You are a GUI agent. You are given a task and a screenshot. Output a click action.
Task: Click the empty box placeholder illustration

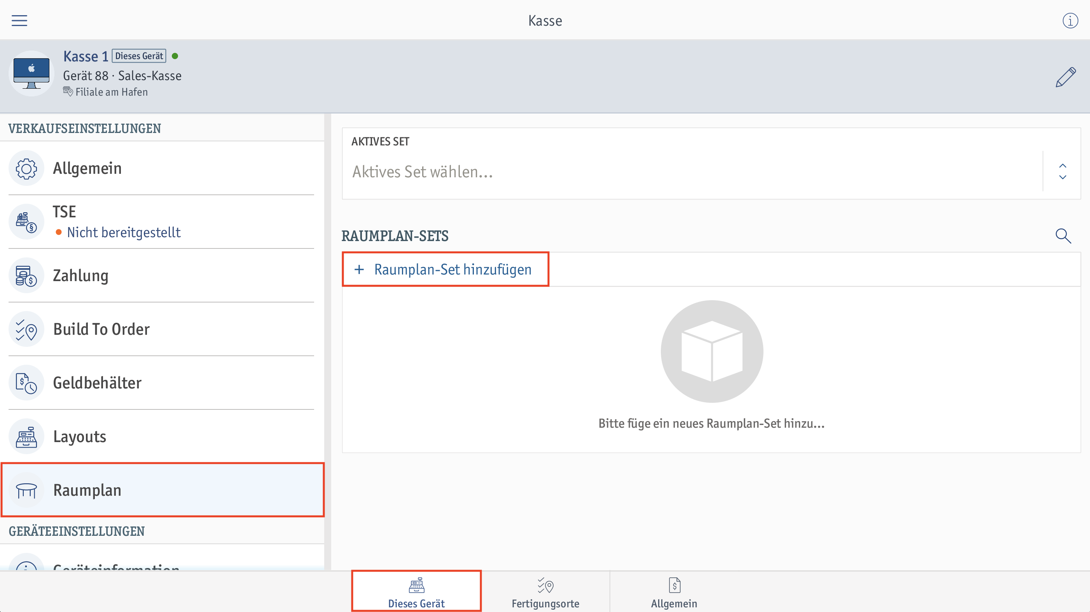pyautogui.click(x=712, y=351)
